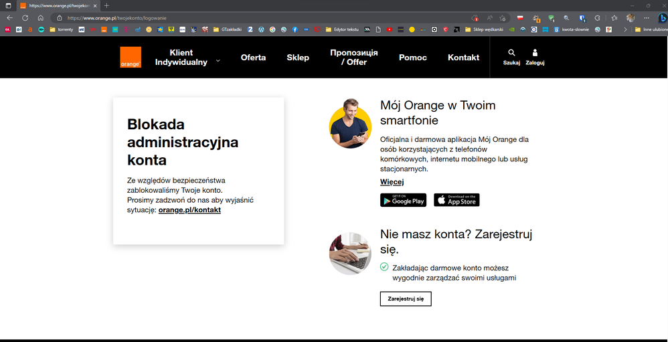Open the green shield extension icon

tap(552, 18)
